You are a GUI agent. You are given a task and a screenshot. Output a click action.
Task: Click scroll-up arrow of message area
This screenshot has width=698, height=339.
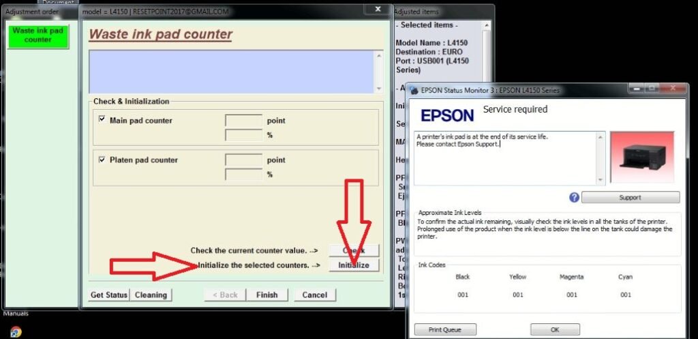pos(379,55)
